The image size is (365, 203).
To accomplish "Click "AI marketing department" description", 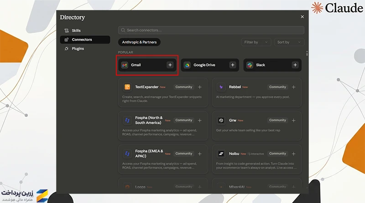I will point(253,97).
